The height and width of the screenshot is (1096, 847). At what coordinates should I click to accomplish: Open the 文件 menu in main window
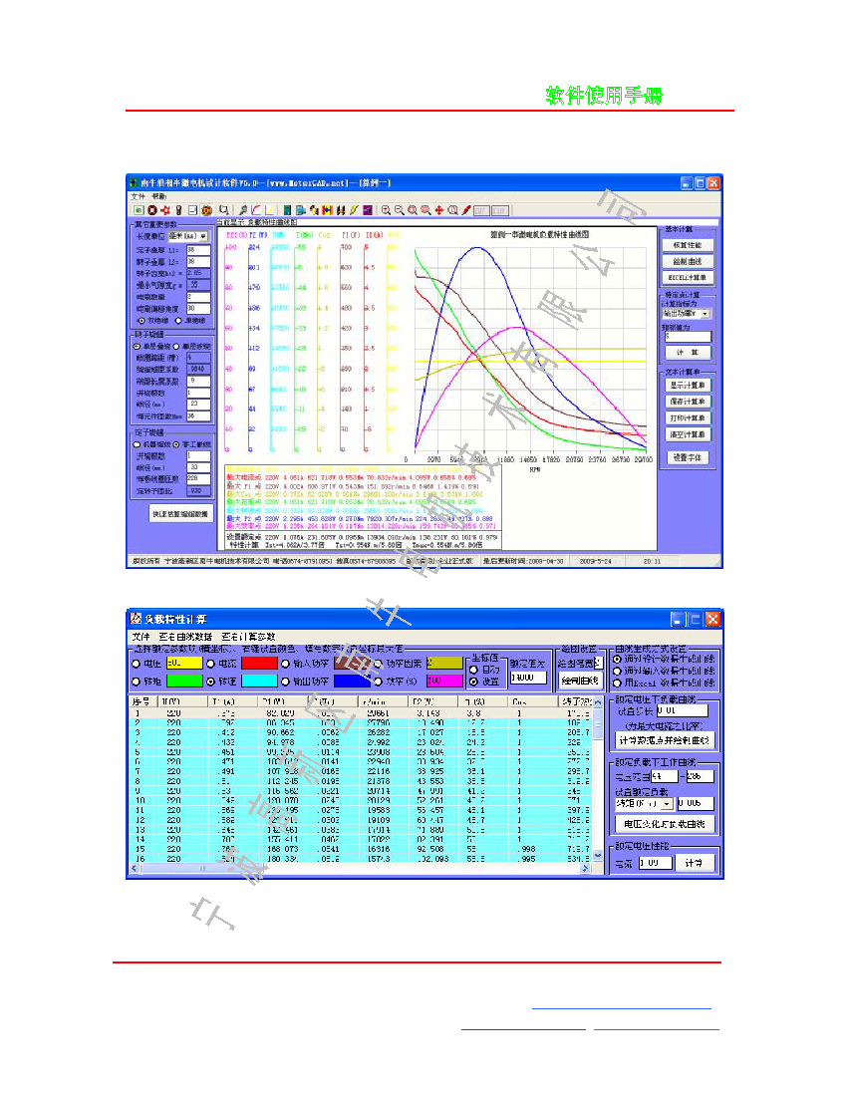point(139,196)
